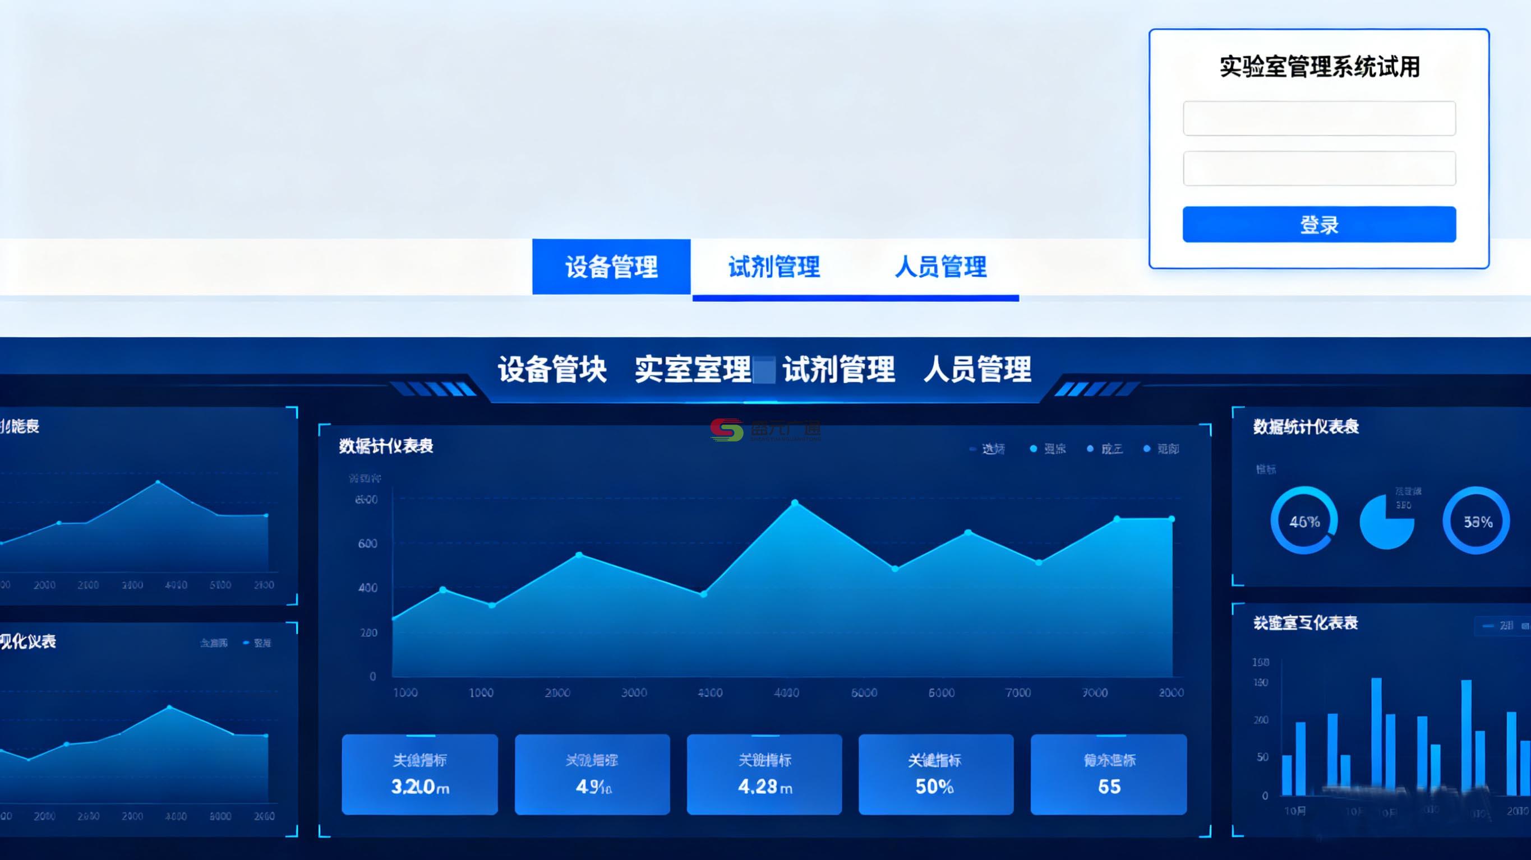
Task: Open the metric card showing 65
Action: pos(1108,774)
